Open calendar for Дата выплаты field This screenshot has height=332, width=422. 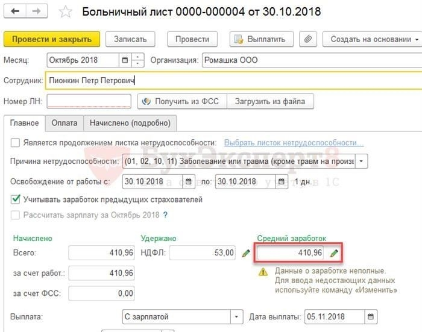coord(371,317)
